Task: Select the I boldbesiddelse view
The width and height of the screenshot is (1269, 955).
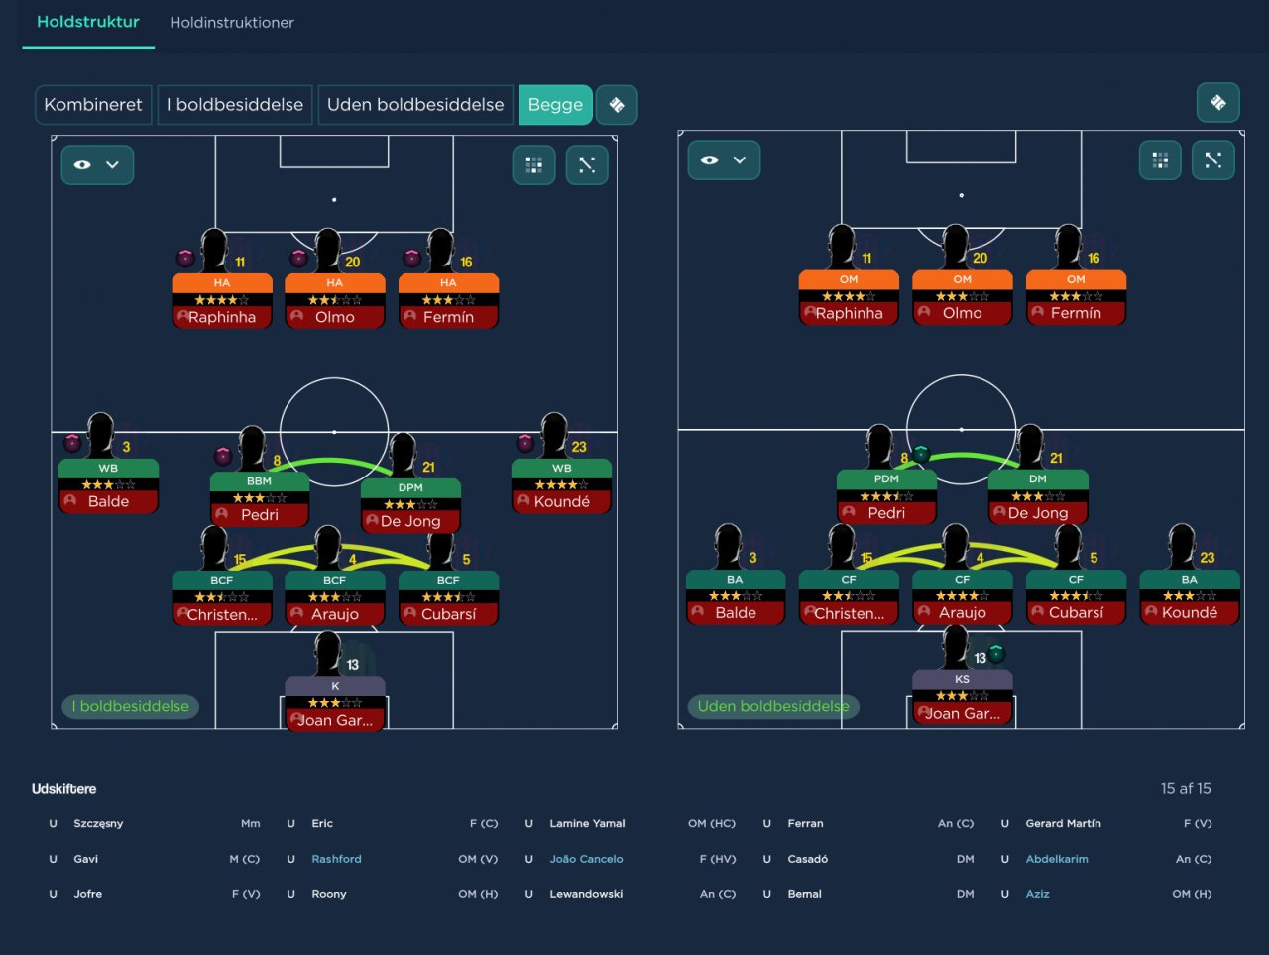Action: (235, 105)
